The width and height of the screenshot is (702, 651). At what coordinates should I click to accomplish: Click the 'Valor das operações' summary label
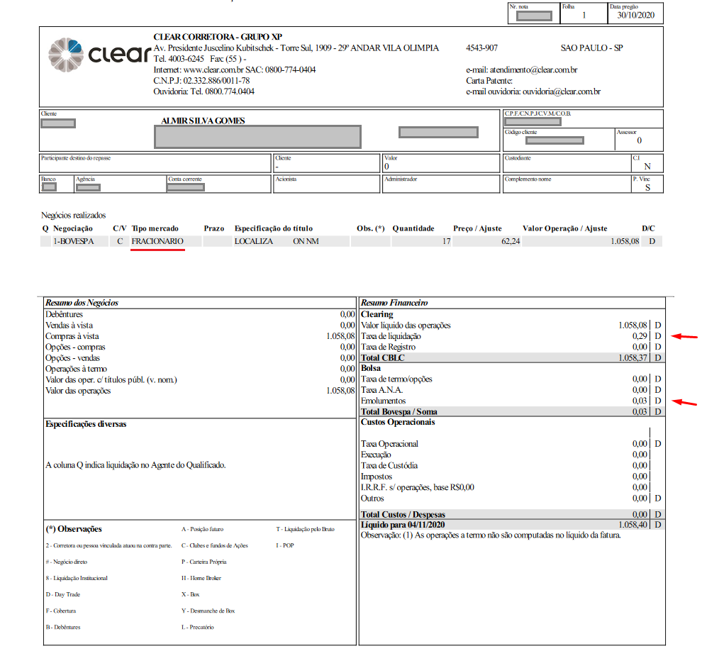click(78, 391)
